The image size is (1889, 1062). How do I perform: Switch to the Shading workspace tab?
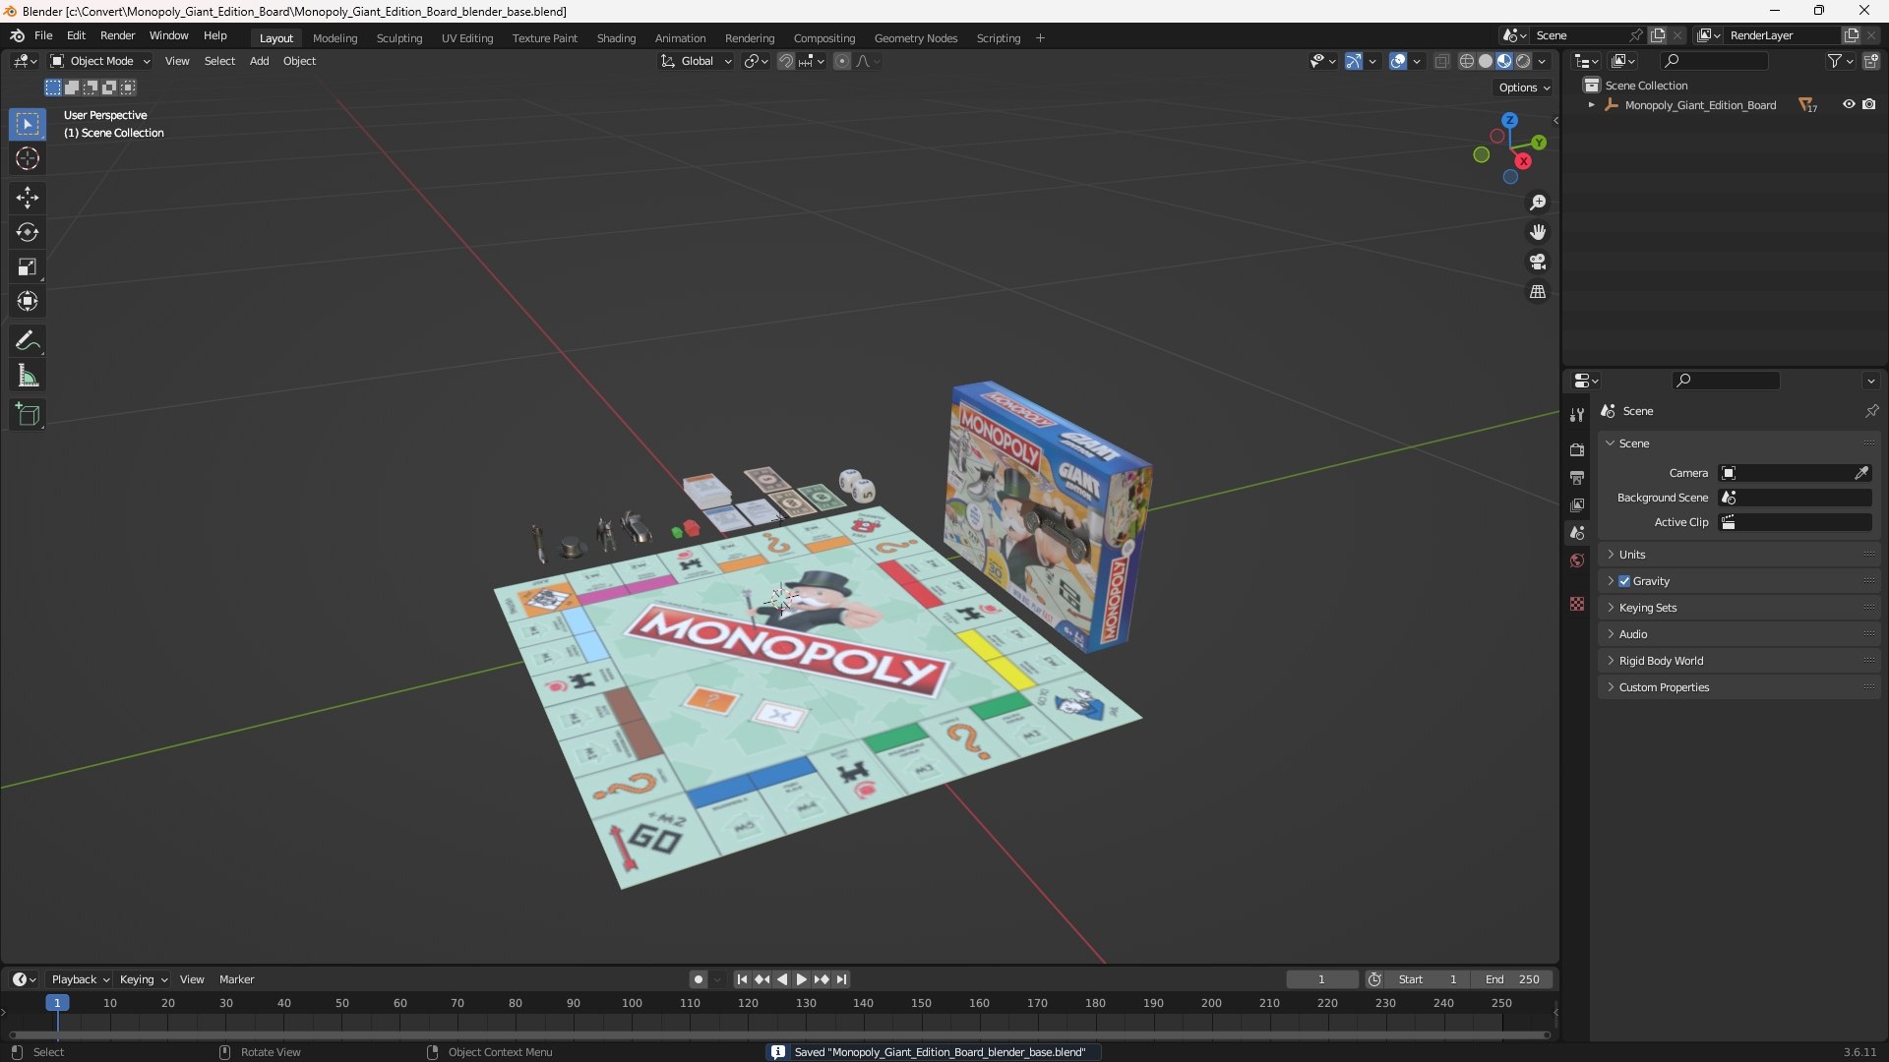pyautogui.click(x=616, y=38)
